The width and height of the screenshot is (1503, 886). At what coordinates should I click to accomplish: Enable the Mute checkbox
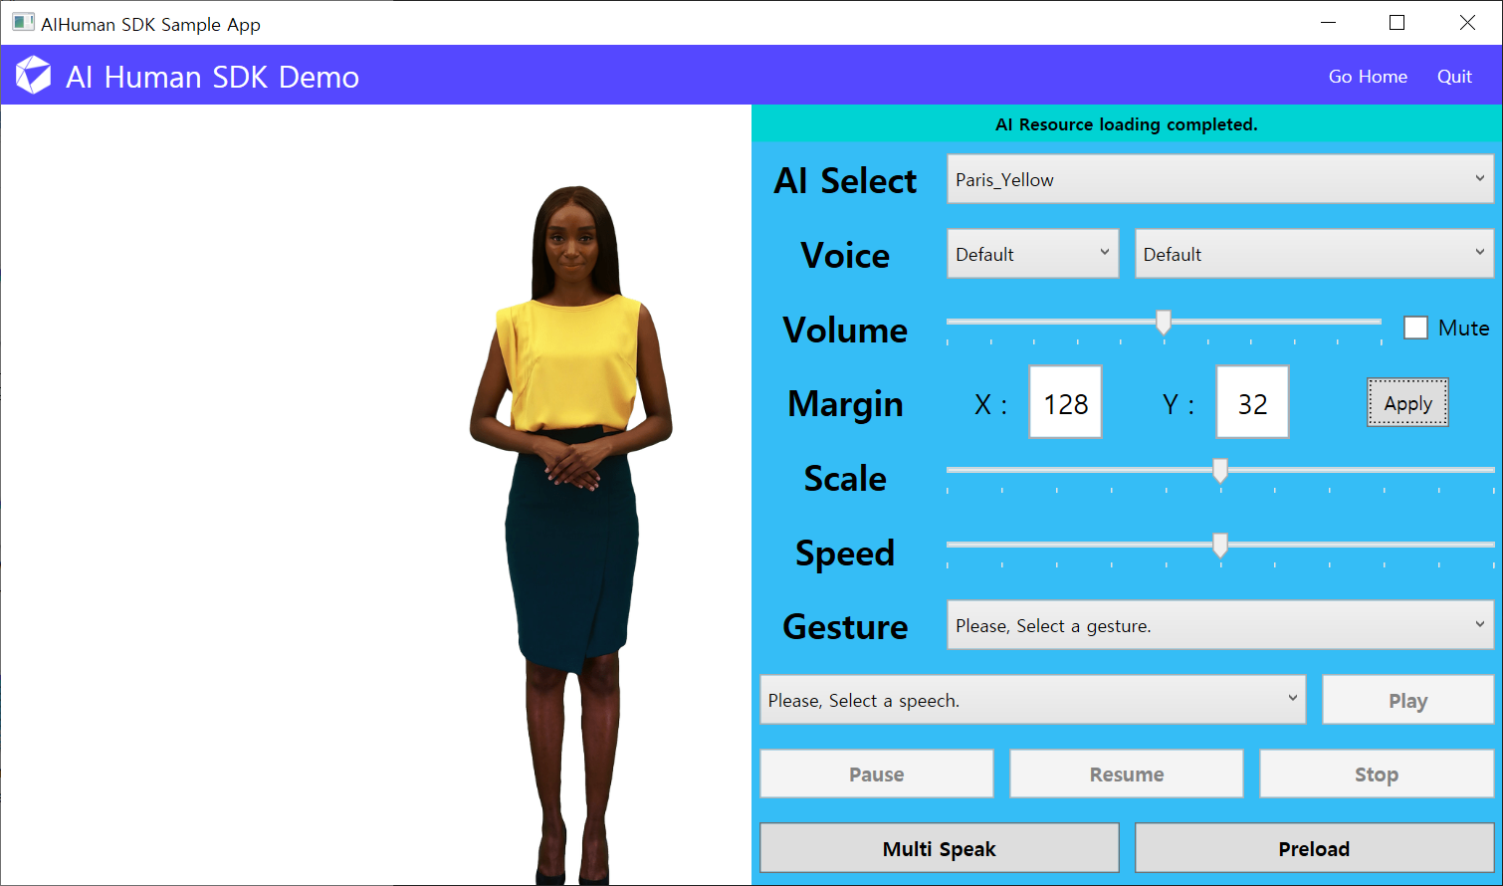pos(1415,328)
